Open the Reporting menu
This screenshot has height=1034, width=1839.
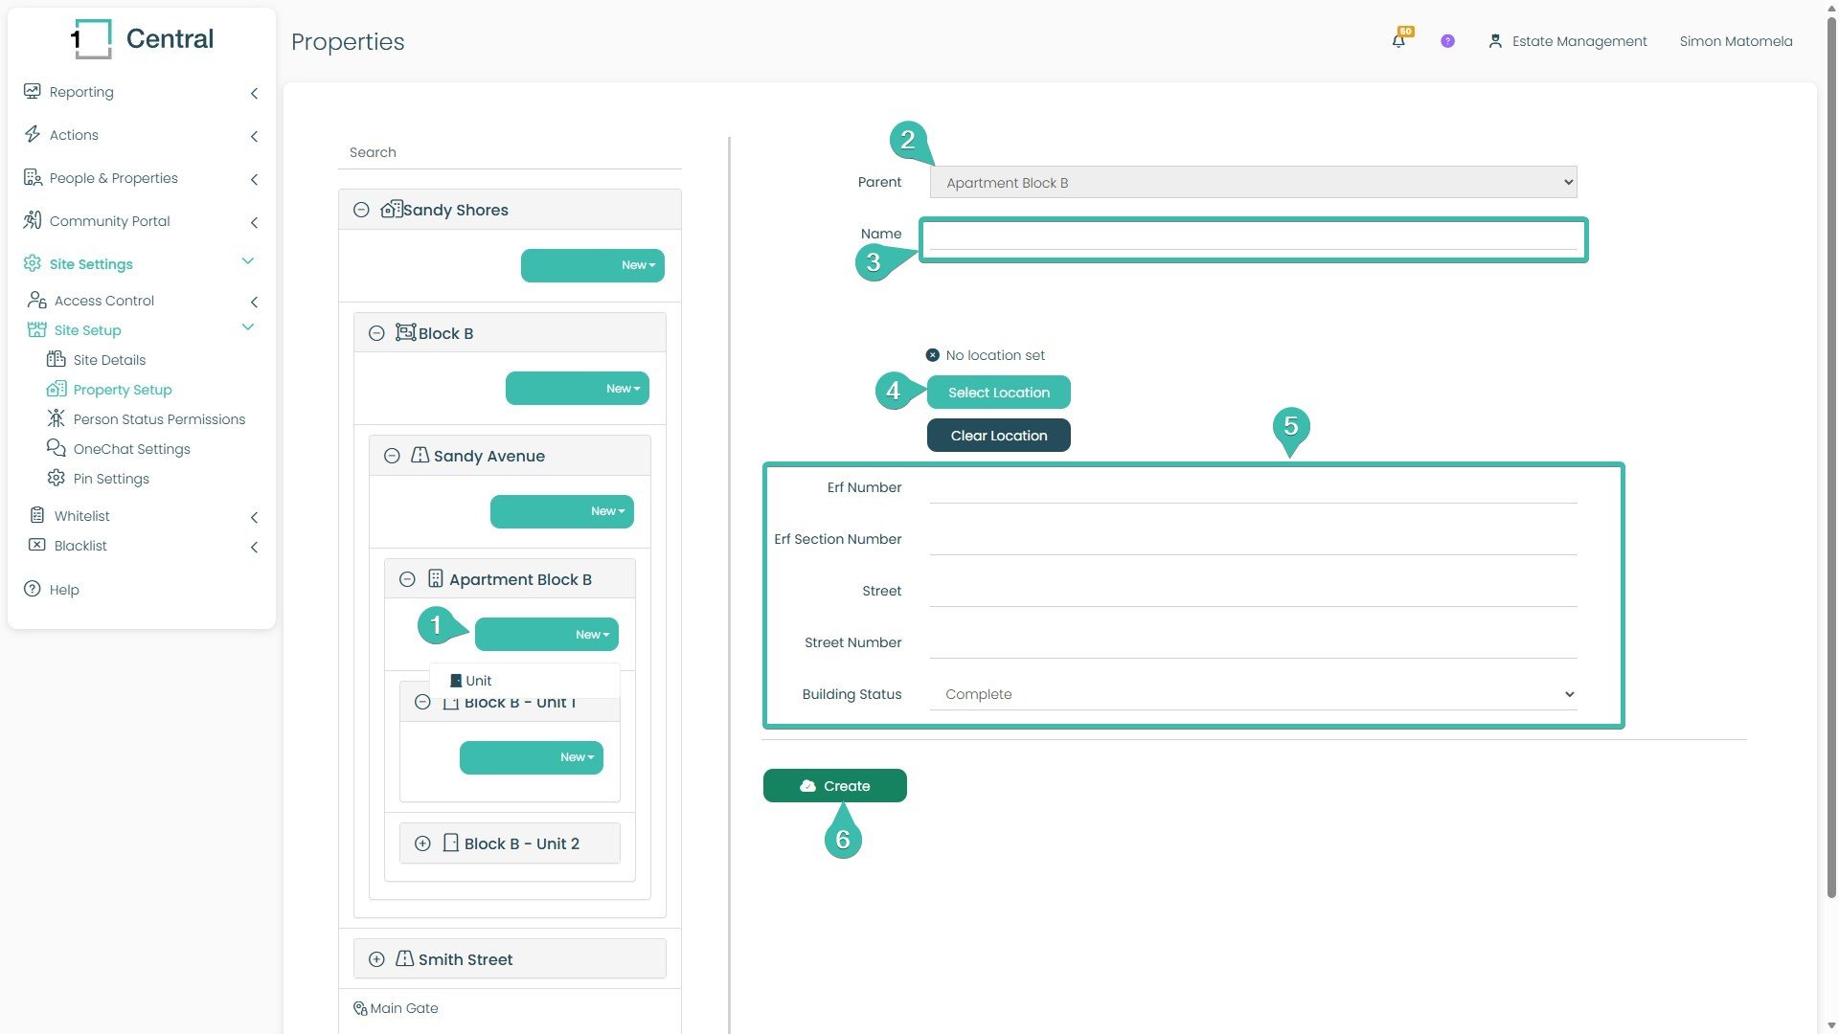[x=141, y=92]
